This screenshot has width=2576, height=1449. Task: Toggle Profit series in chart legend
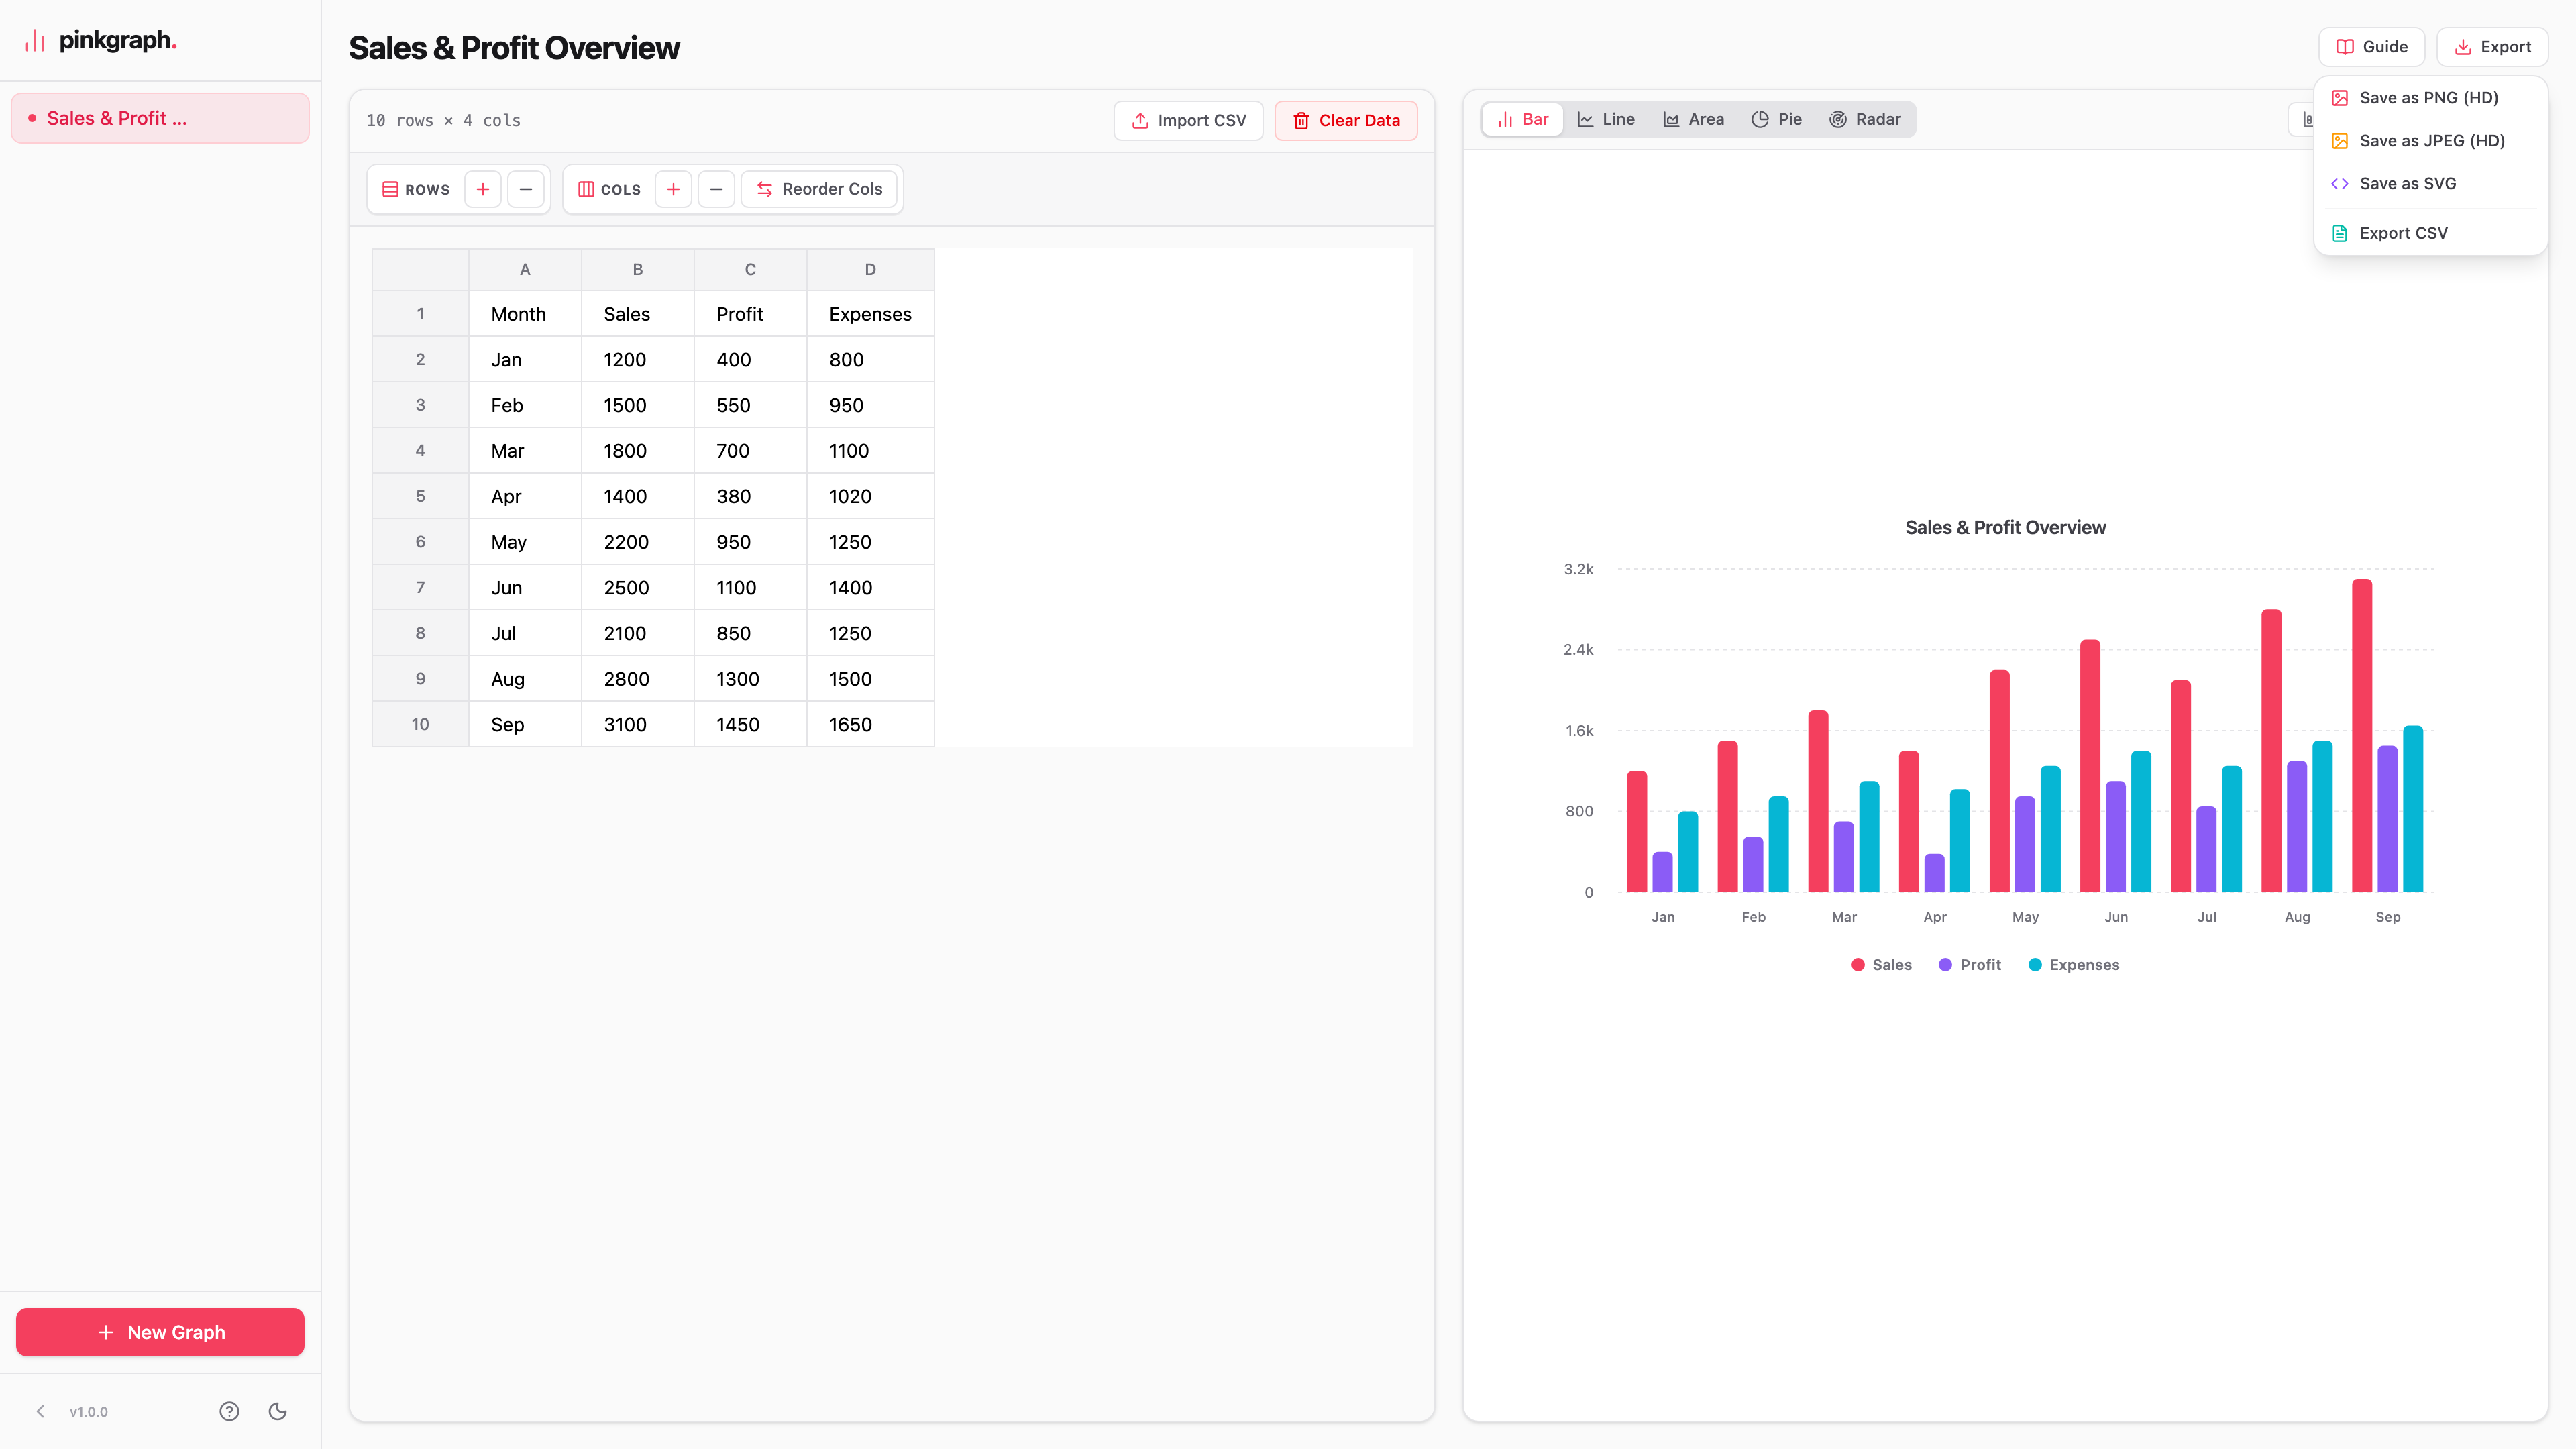1970,964
